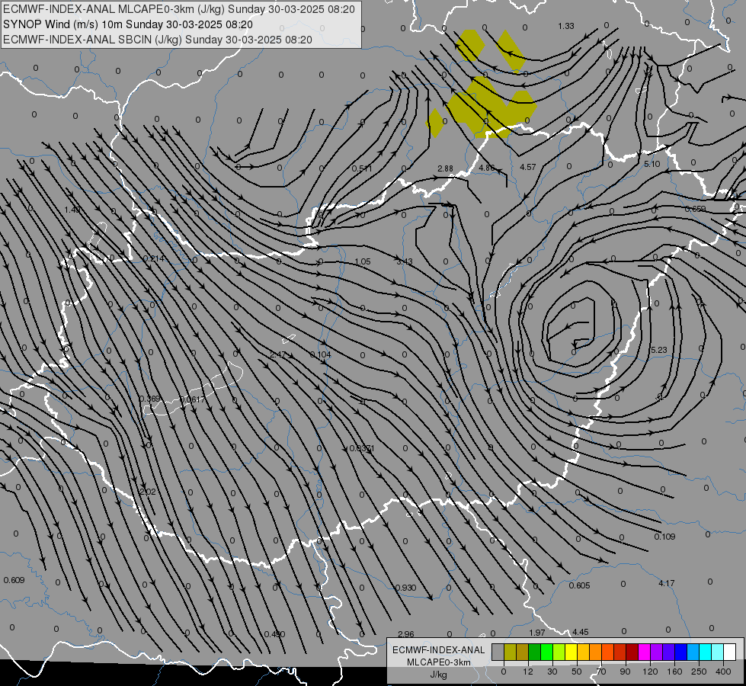Click the 2.96 grid value
The image size is (746, 686).
click(406, 634)
